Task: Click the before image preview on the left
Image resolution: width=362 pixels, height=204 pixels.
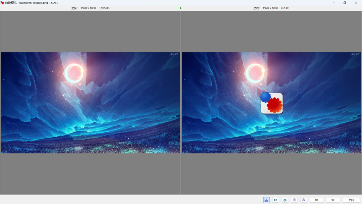Action: click(90, 103)
